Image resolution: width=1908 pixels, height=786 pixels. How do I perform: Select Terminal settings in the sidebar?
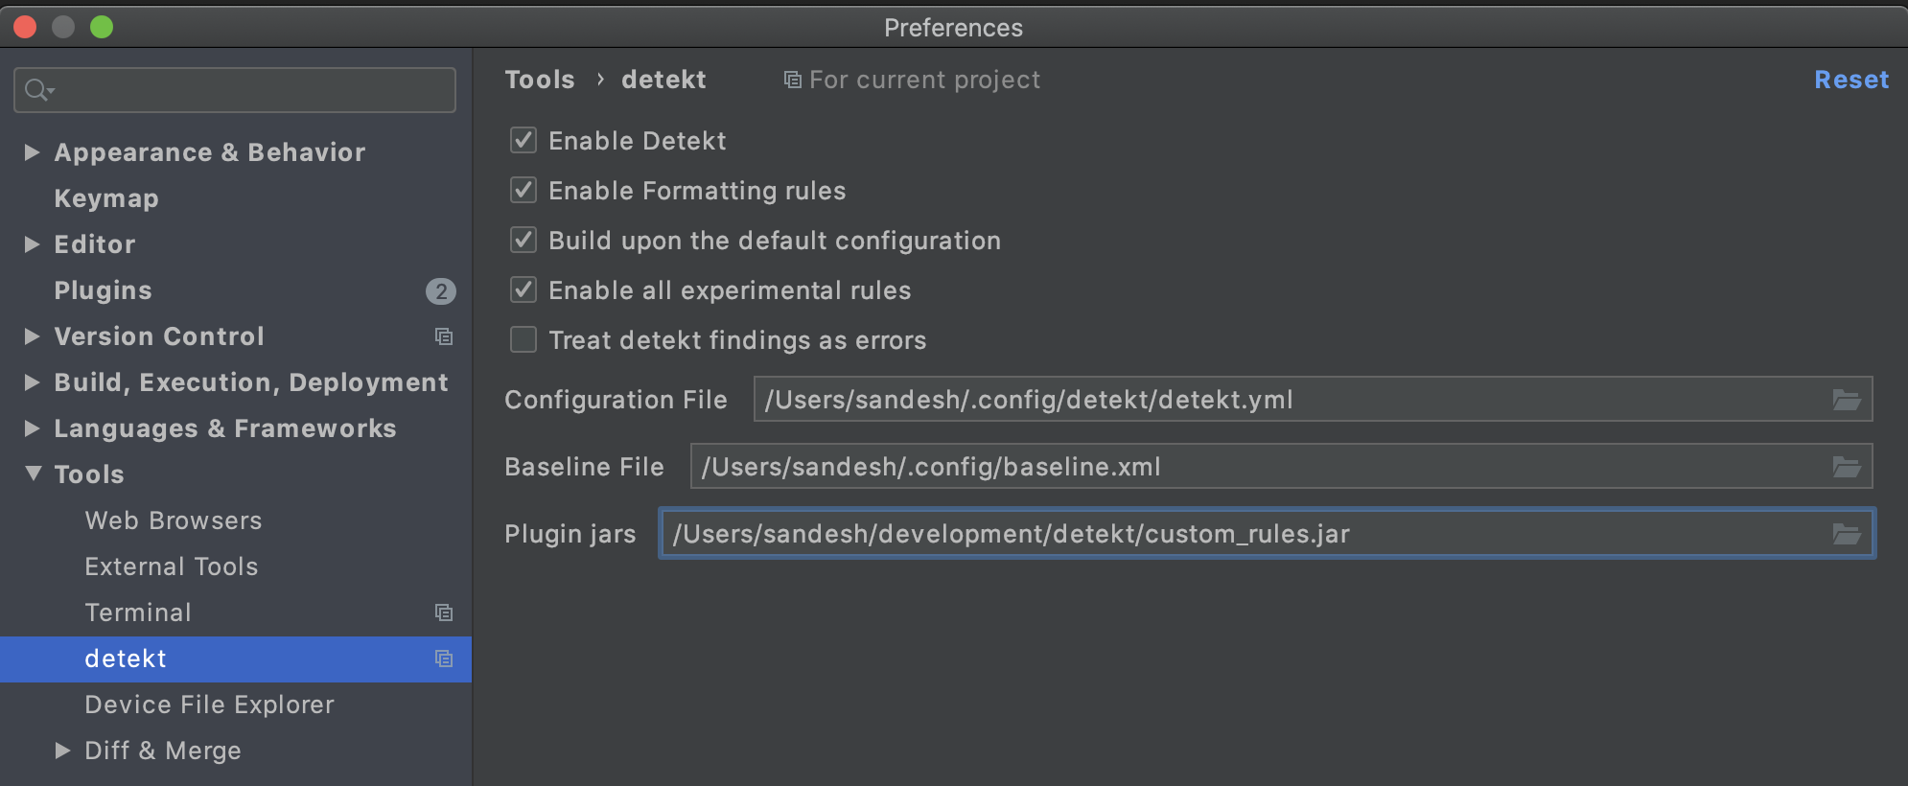tap(138, 613)
